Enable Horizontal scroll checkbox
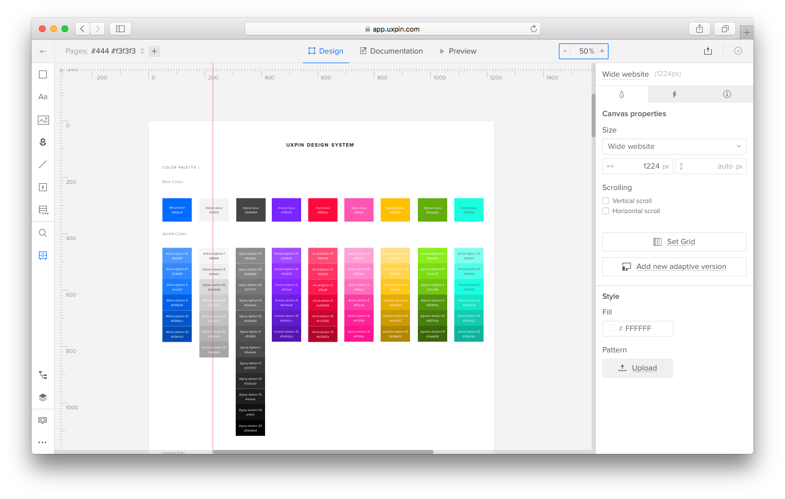The height and width of the screenshot is (499, 785). click(606, 211)
